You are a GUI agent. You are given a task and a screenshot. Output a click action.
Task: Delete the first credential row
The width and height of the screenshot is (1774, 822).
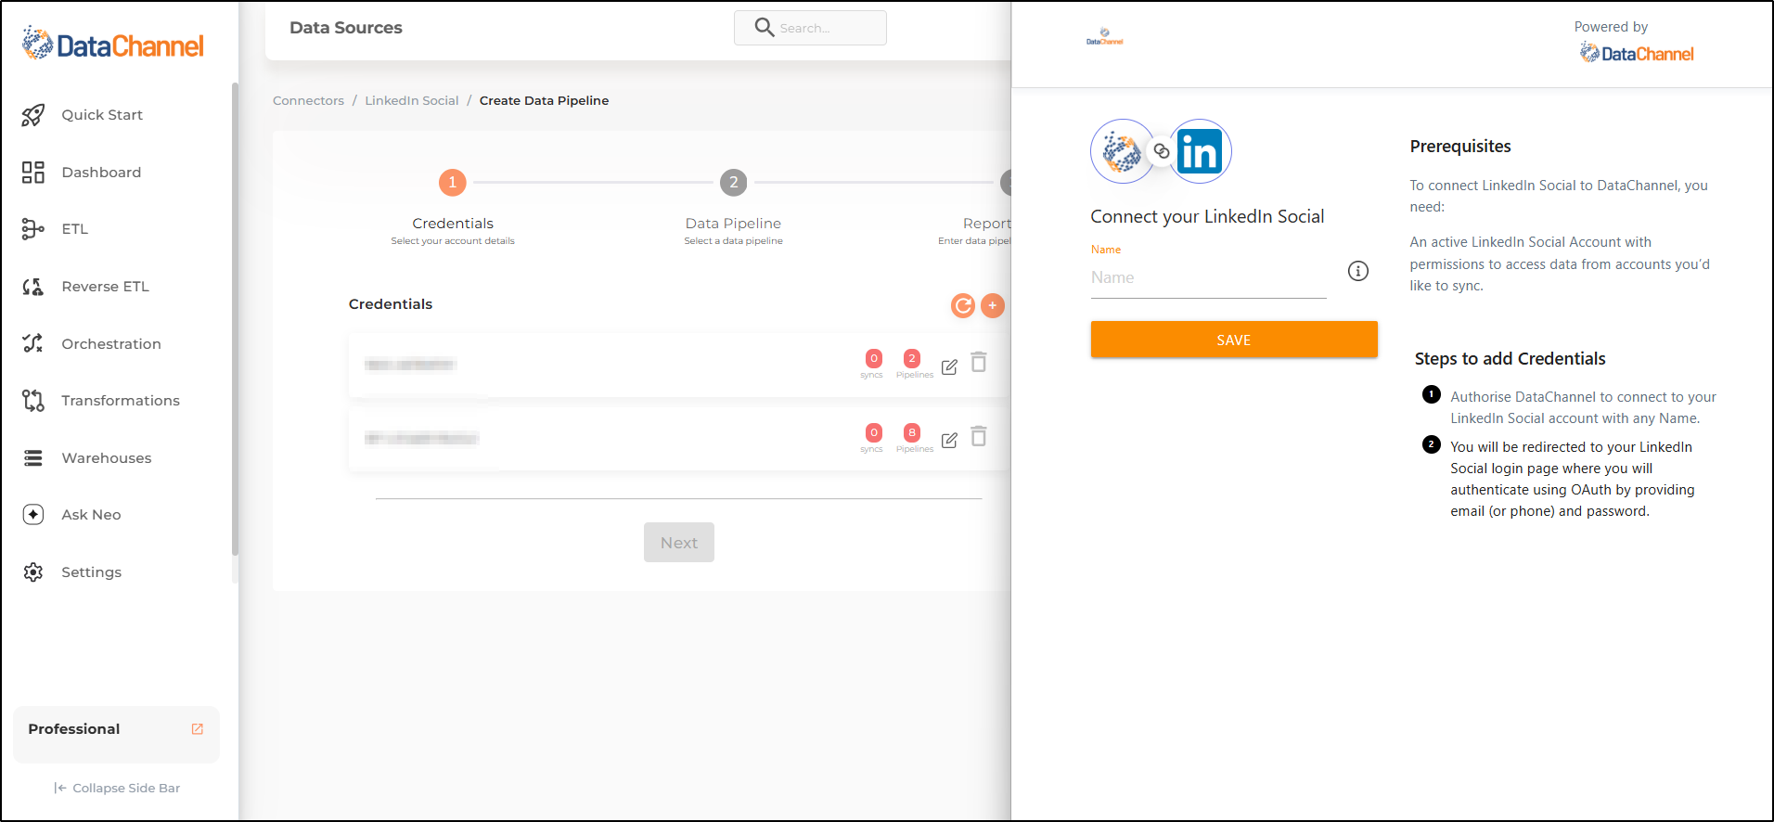point(979,362)
